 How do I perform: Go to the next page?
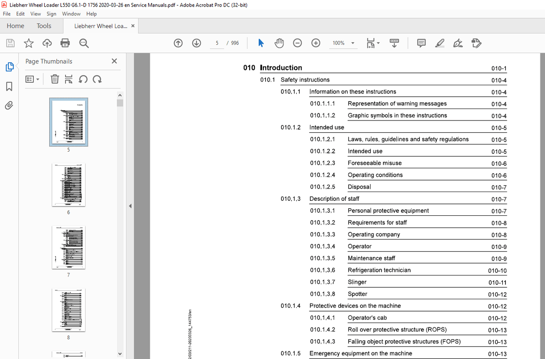[196, 43]
